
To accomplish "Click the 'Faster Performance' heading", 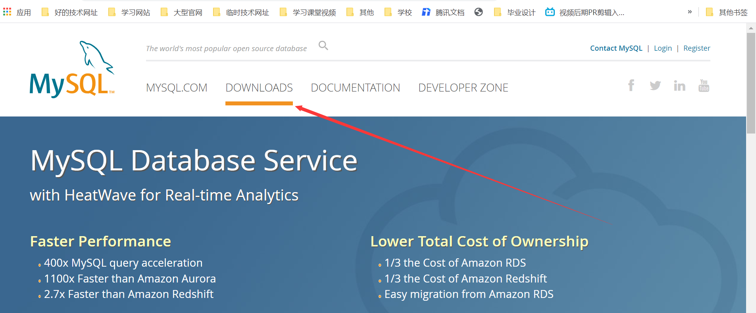I will pos(100,241).
